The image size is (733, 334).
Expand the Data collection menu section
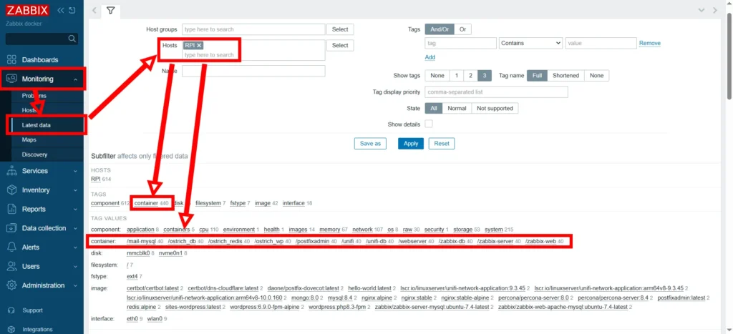(43, 228)
